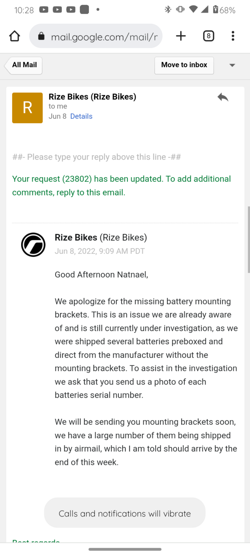Image resolution: width=250 pixels, height=557 pixels.
Task: Tap the Calls and notifications will vibrate toast
Action: 125,513
